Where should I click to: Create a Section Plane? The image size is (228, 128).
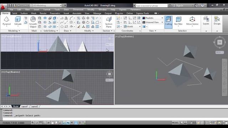pyautogui.click(x=109, y=22)
